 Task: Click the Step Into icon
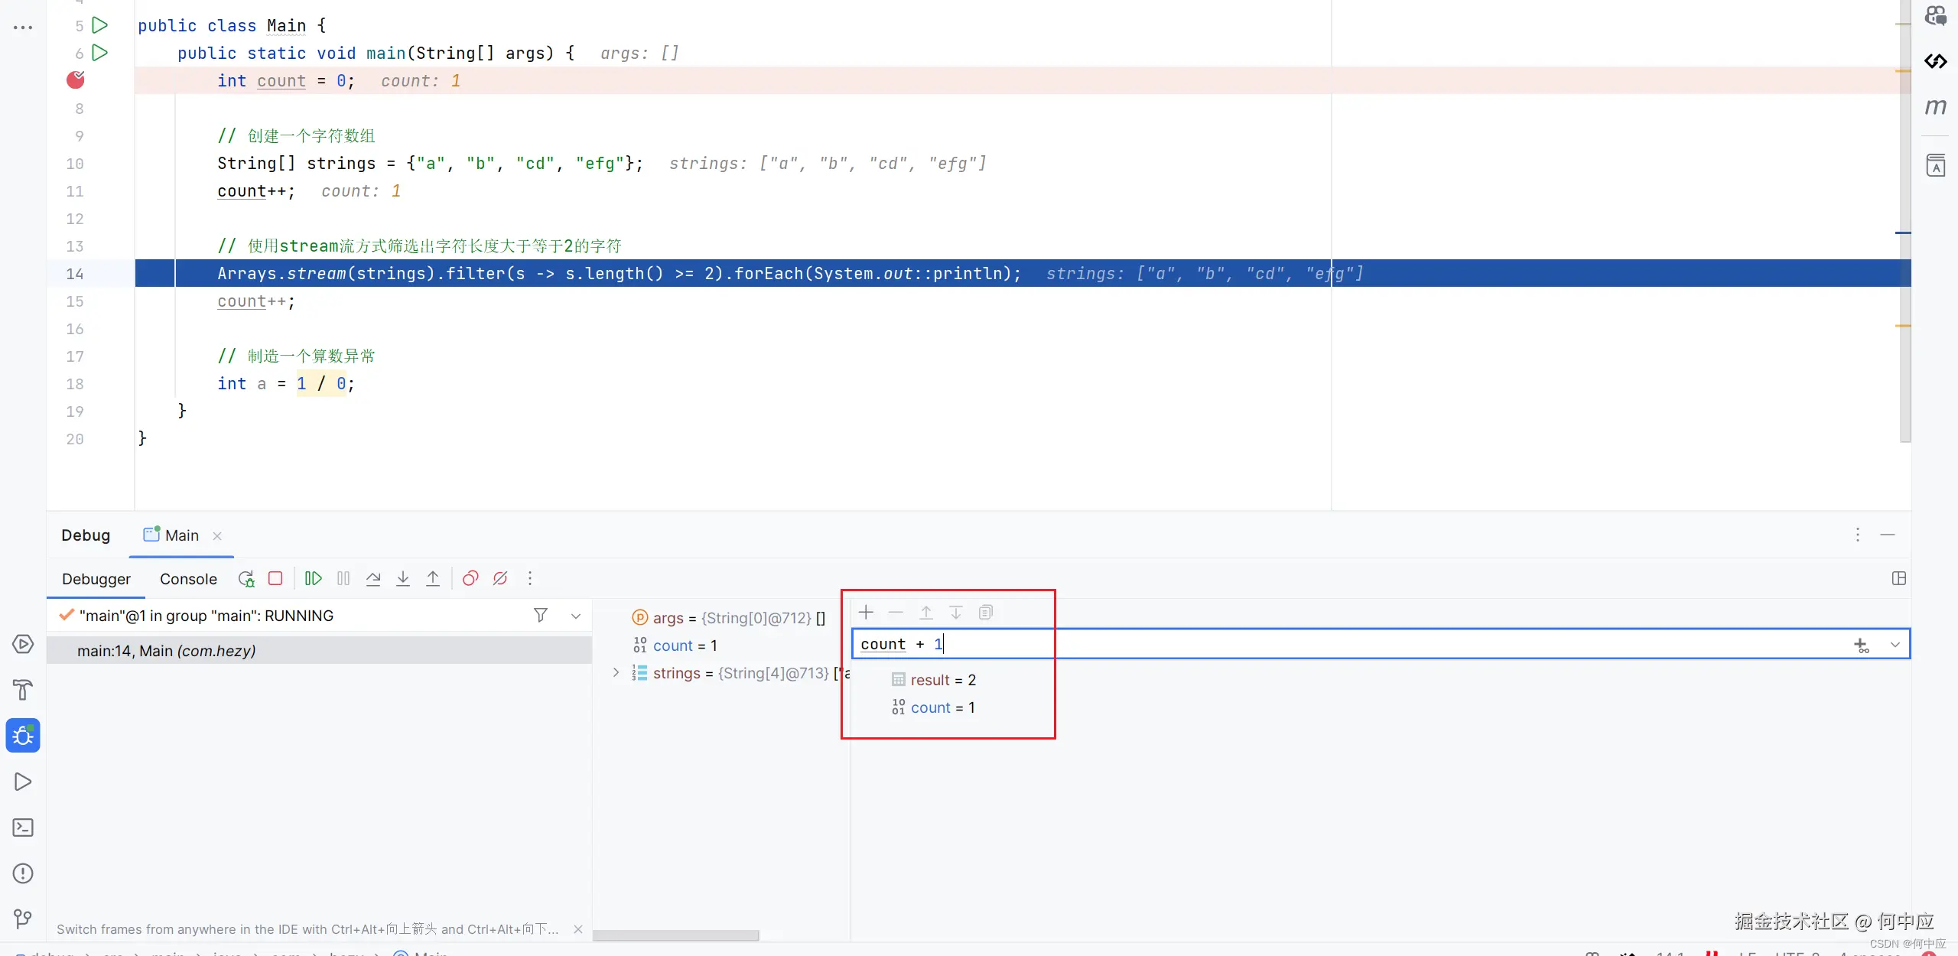point(403,579)
